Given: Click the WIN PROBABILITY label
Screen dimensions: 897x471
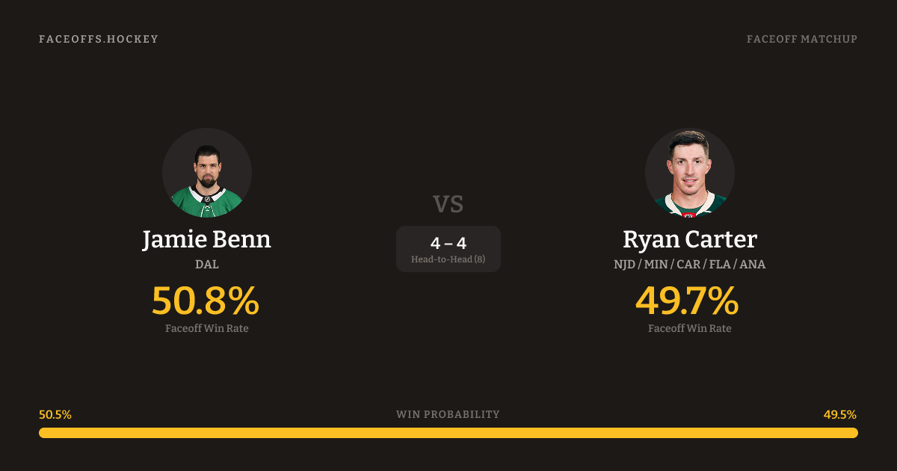Looking at the screenshot, I should [x=449, y=414].
